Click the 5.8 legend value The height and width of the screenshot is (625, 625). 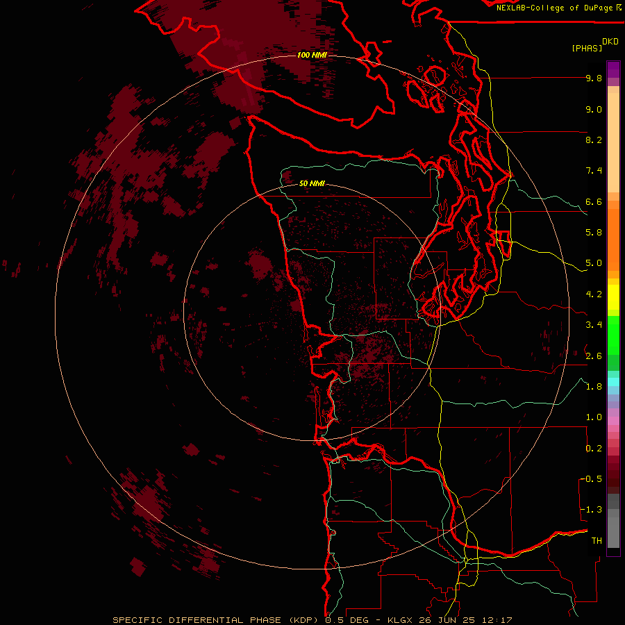(x=594, y=233)
